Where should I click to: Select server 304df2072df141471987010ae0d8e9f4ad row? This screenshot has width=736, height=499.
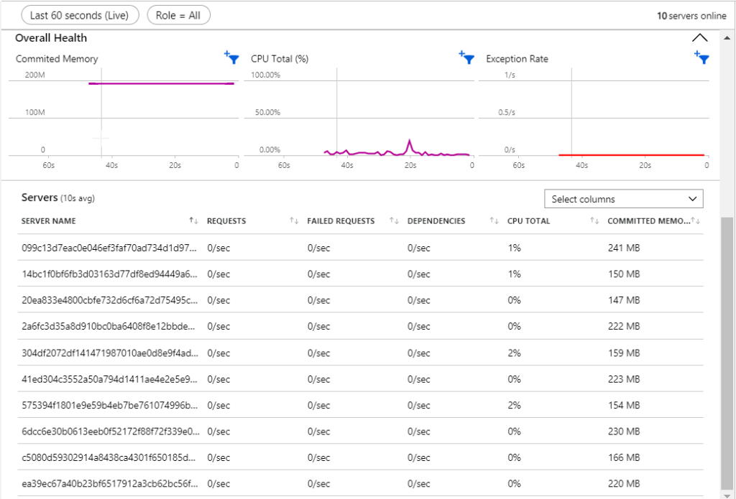pyautogui.click(x=108, y=353)
